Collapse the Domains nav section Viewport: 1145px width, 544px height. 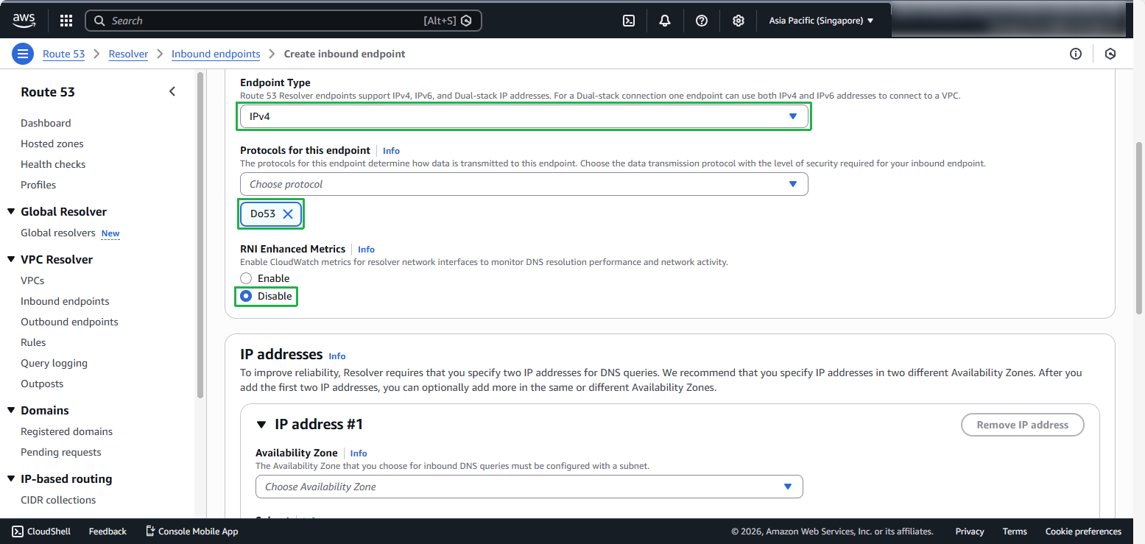[11, 411]
